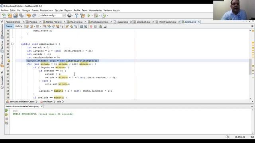Close the Cajero.java tab
The image size is (255, 143).
click(x=199, y=22)
